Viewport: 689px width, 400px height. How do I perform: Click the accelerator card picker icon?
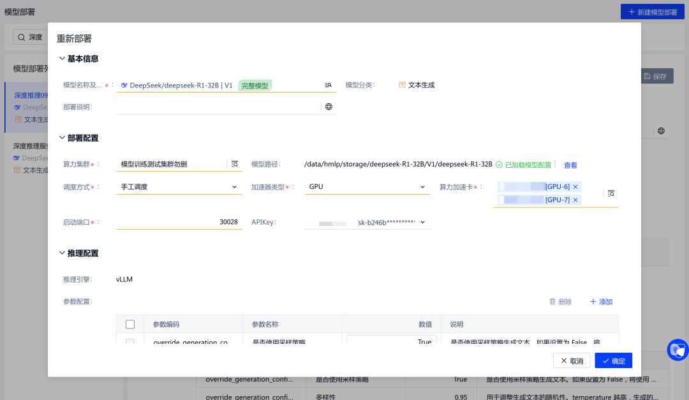click(x=611, y=193)
